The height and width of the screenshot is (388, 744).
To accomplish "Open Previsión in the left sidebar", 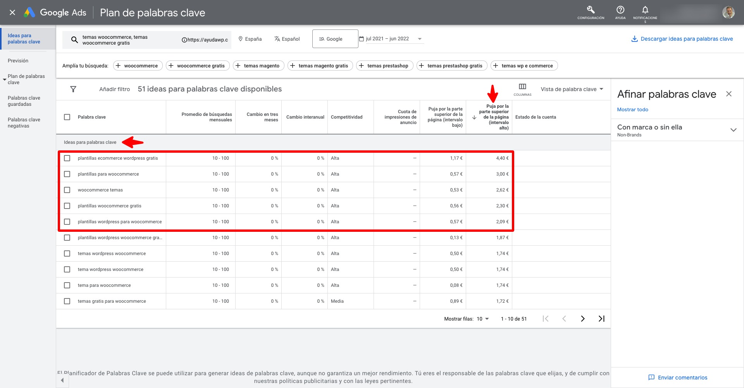I will [18, 61].
